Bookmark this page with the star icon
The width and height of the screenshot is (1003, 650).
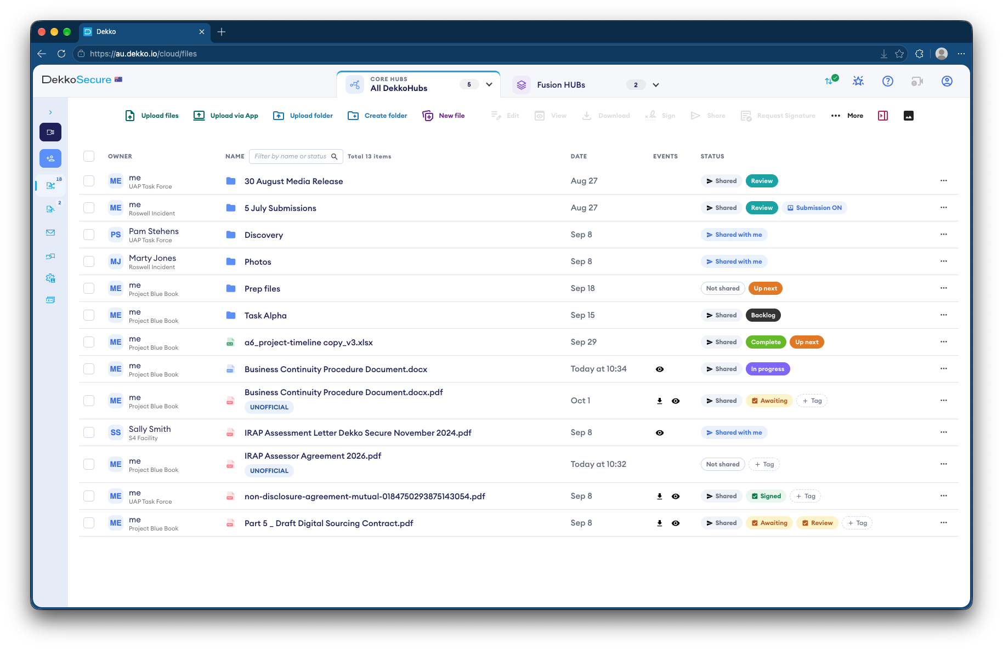pos(899,54)
